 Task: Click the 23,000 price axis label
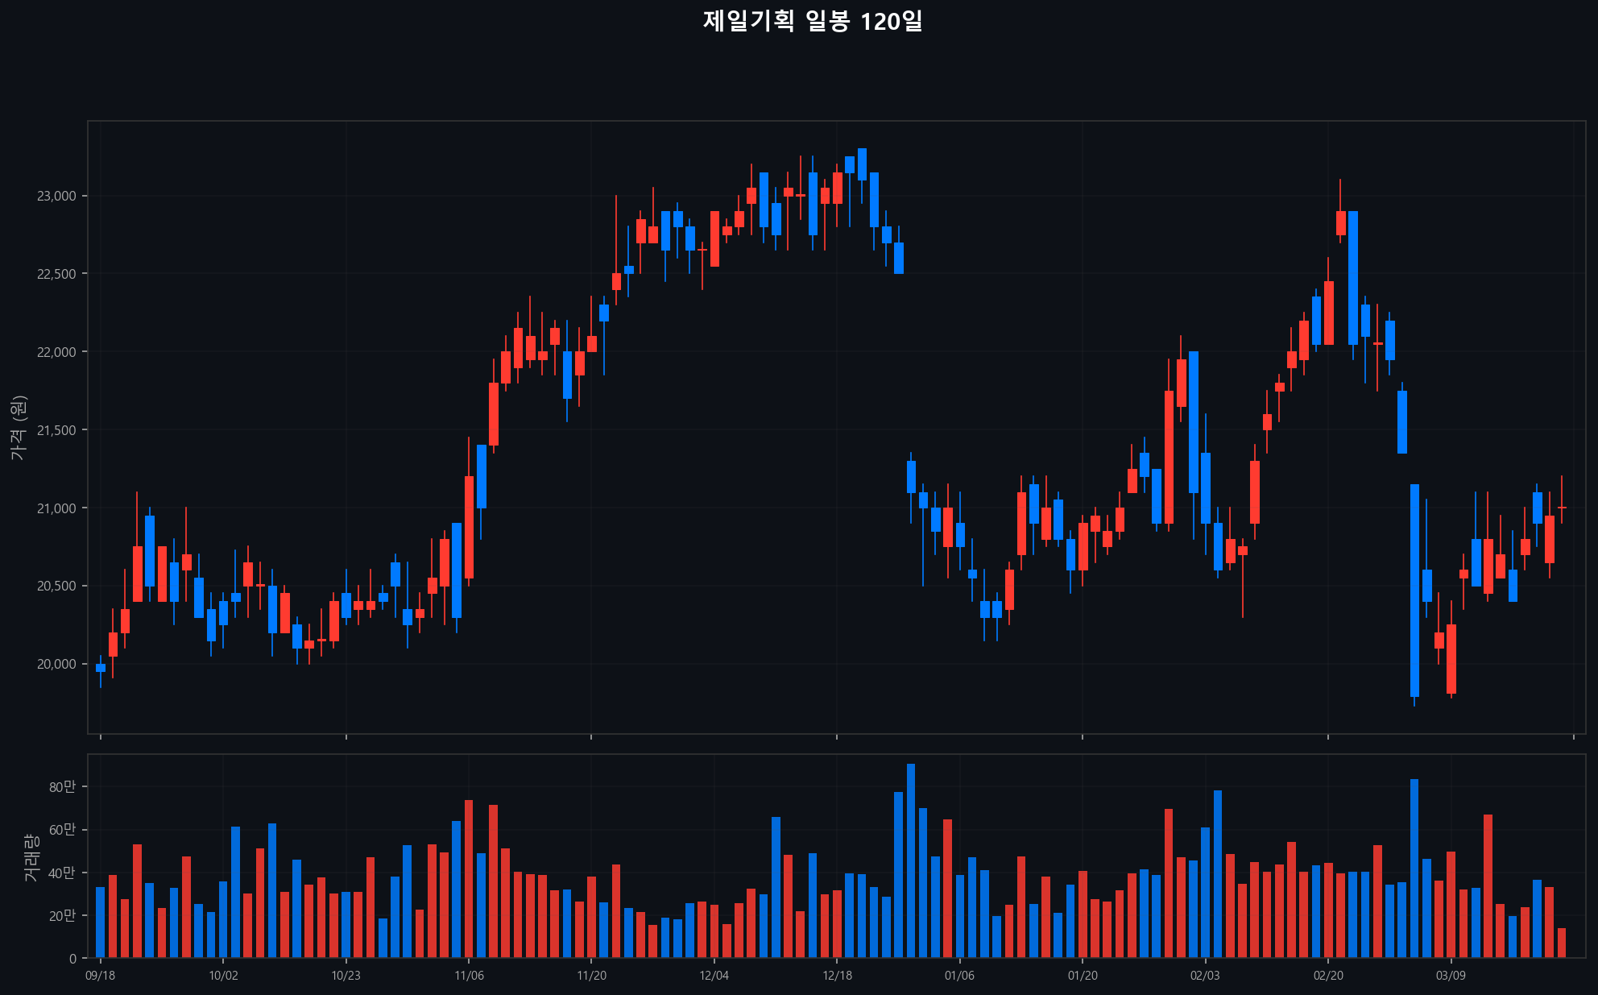coord(56,196)
